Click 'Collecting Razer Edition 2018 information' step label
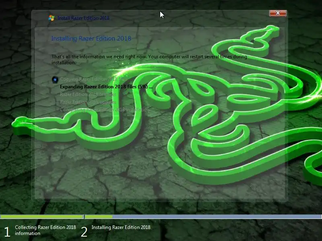The width and height of the screenshot is (322, 241). [45, 230]
